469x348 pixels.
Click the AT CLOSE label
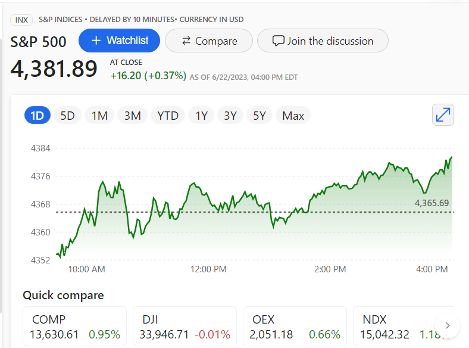click(x=126, y=63)
